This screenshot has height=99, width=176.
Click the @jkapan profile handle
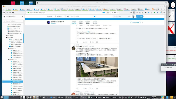coord(53,24)
